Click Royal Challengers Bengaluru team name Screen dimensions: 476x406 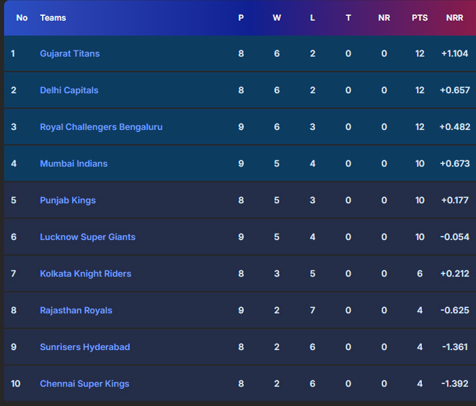click(x=101, y=127)
